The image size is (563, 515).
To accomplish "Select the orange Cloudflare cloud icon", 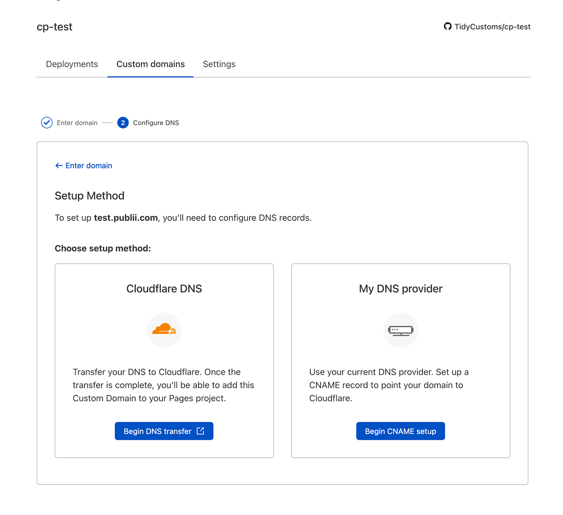I will (x=164, y=330).
